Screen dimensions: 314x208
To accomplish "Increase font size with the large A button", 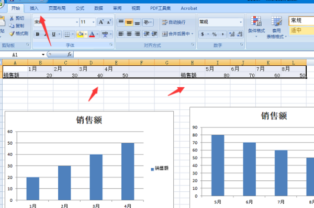I will [101, 22].
